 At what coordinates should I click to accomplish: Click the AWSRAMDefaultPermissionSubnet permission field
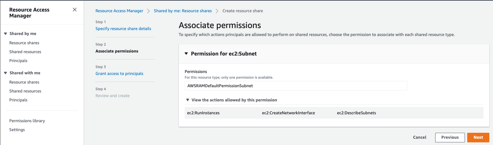[296, 86]
